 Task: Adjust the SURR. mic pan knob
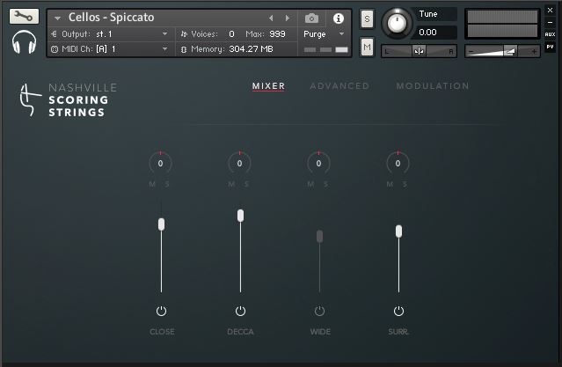(x=398, y=163)
